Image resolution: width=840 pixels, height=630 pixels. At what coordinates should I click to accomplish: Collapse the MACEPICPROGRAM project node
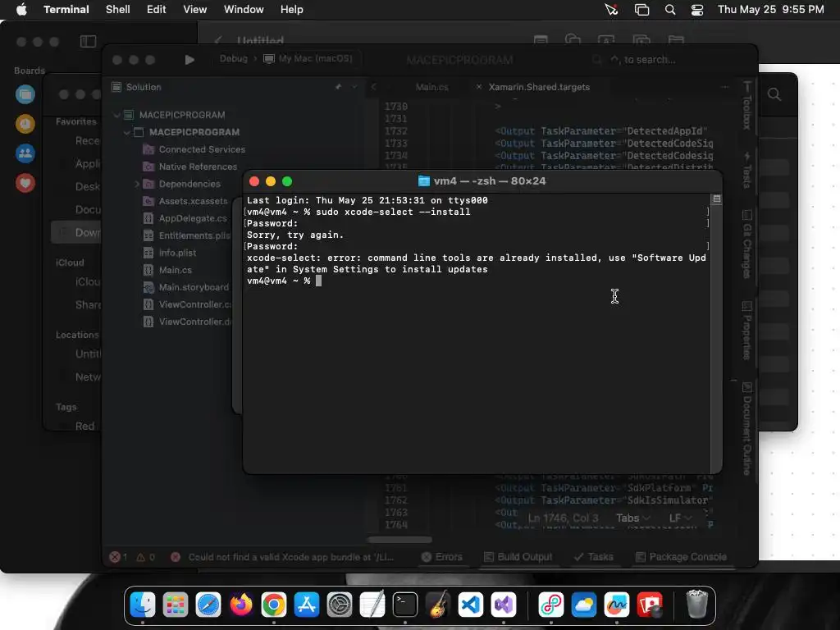tap(126, 132)
